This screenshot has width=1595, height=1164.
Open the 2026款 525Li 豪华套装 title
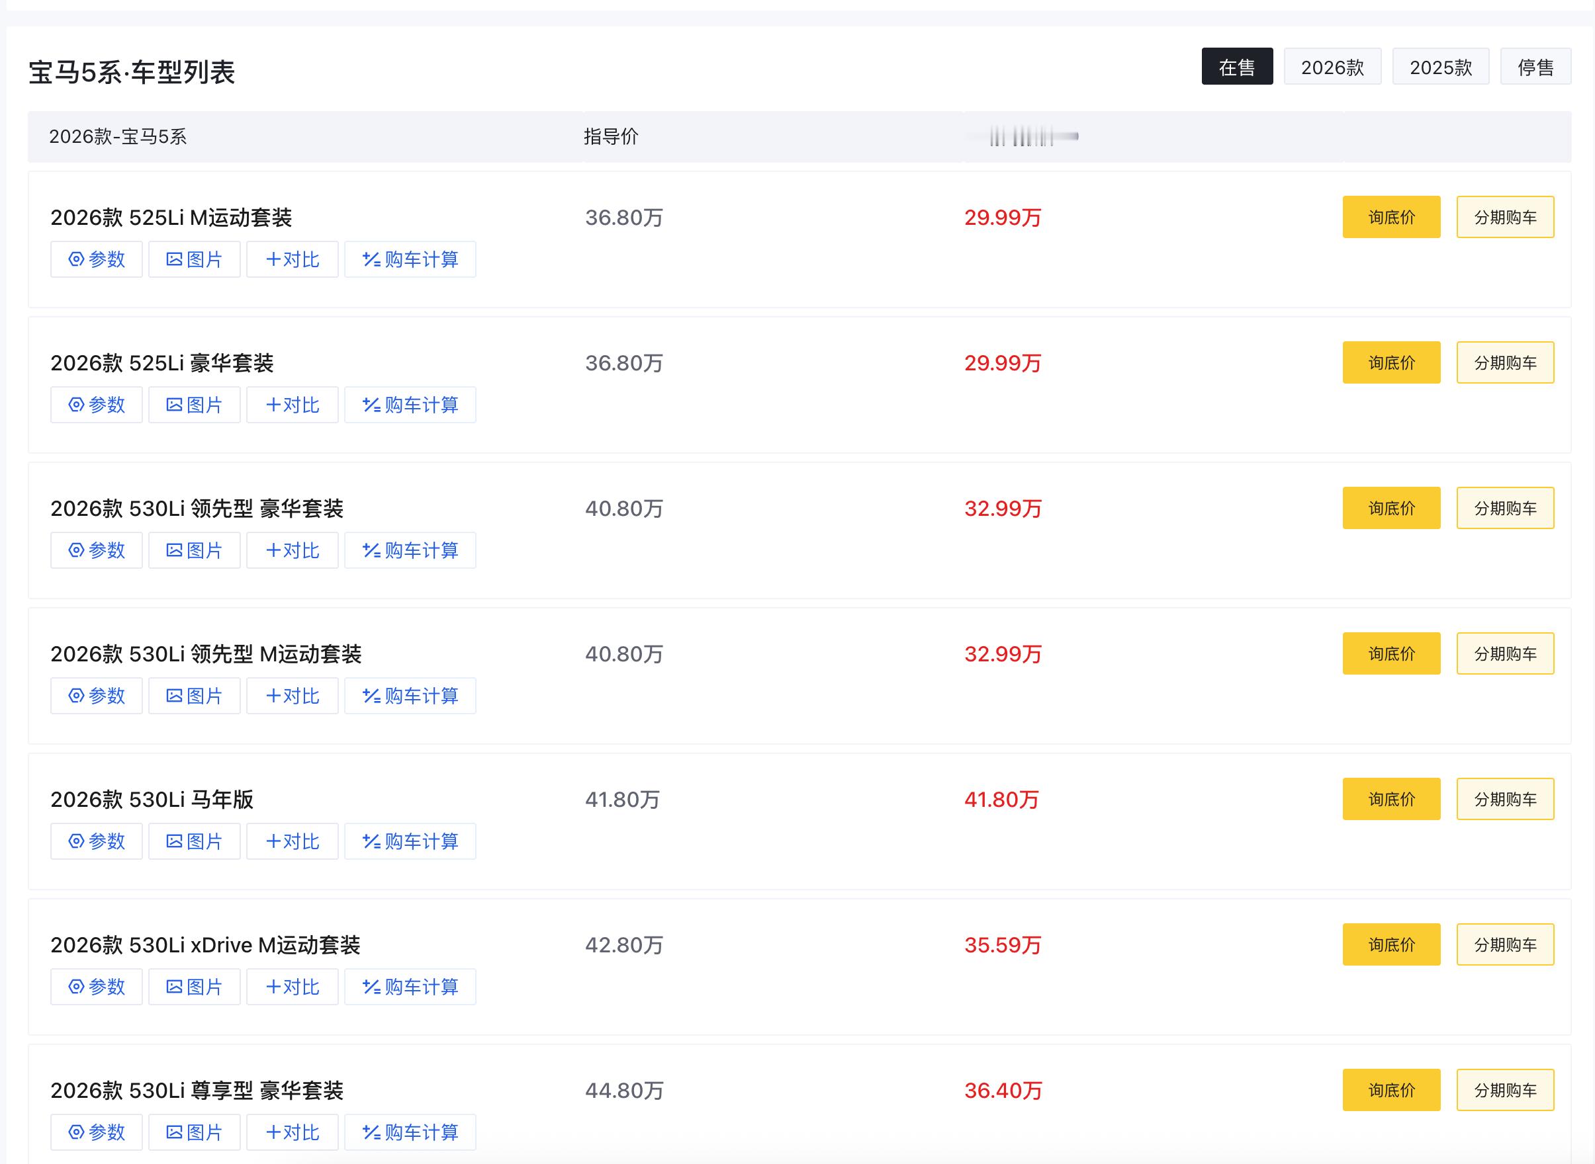click(162, 363)
